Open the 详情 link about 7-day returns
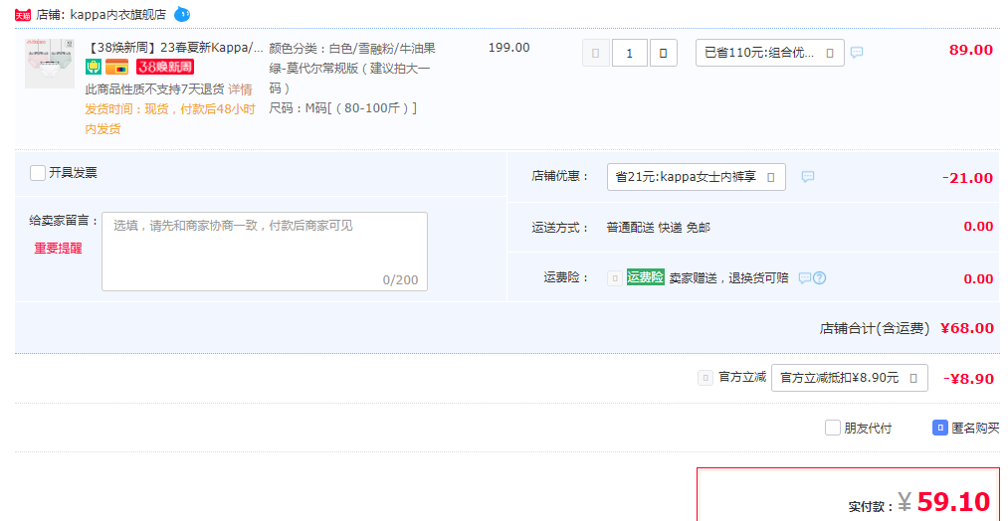The image size is (1008, 521). [x=240, y=88]
